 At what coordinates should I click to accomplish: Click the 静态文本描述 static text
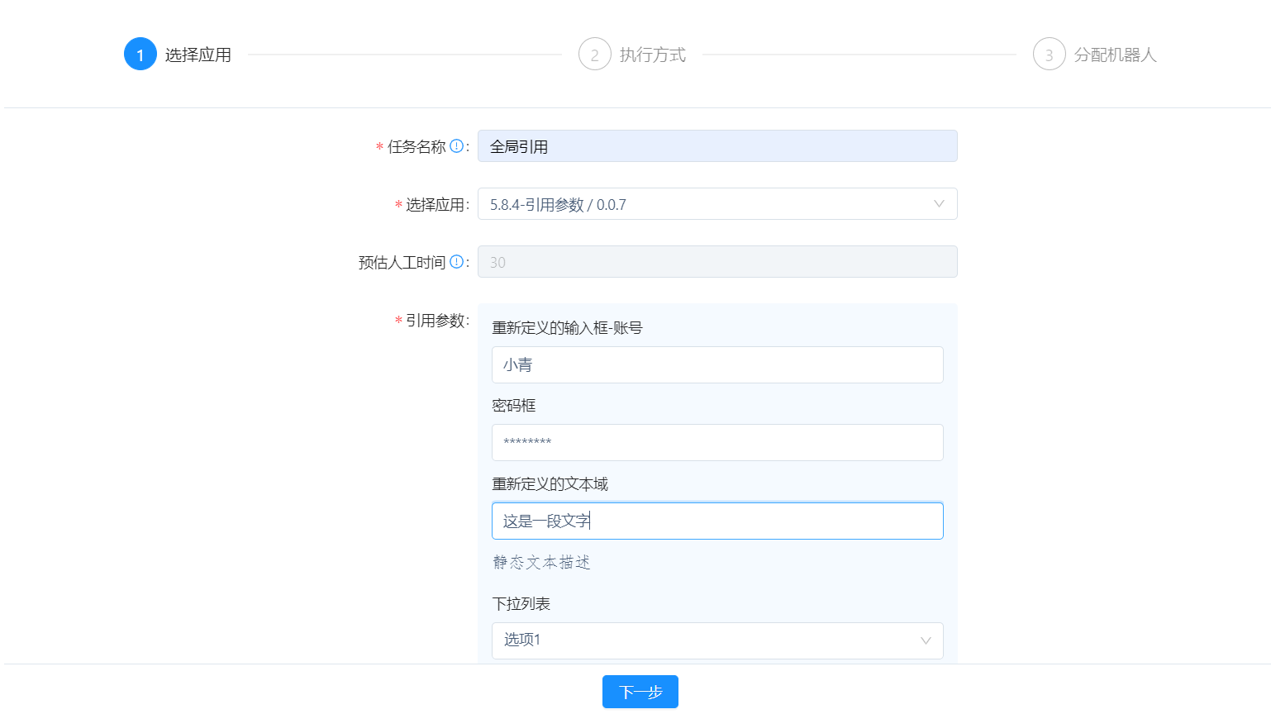[541, 563]
